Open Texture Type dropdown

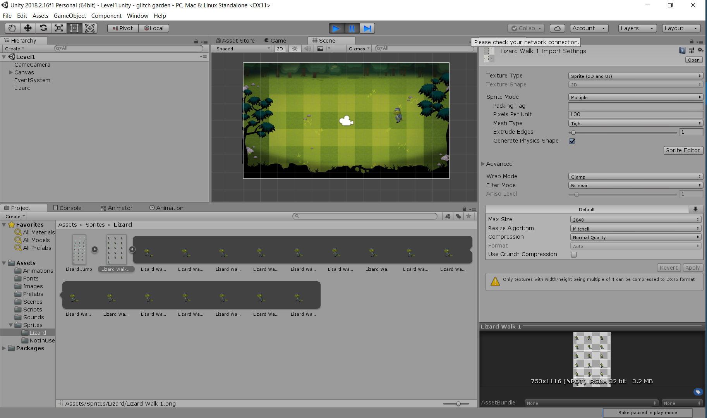coord(635,76)
